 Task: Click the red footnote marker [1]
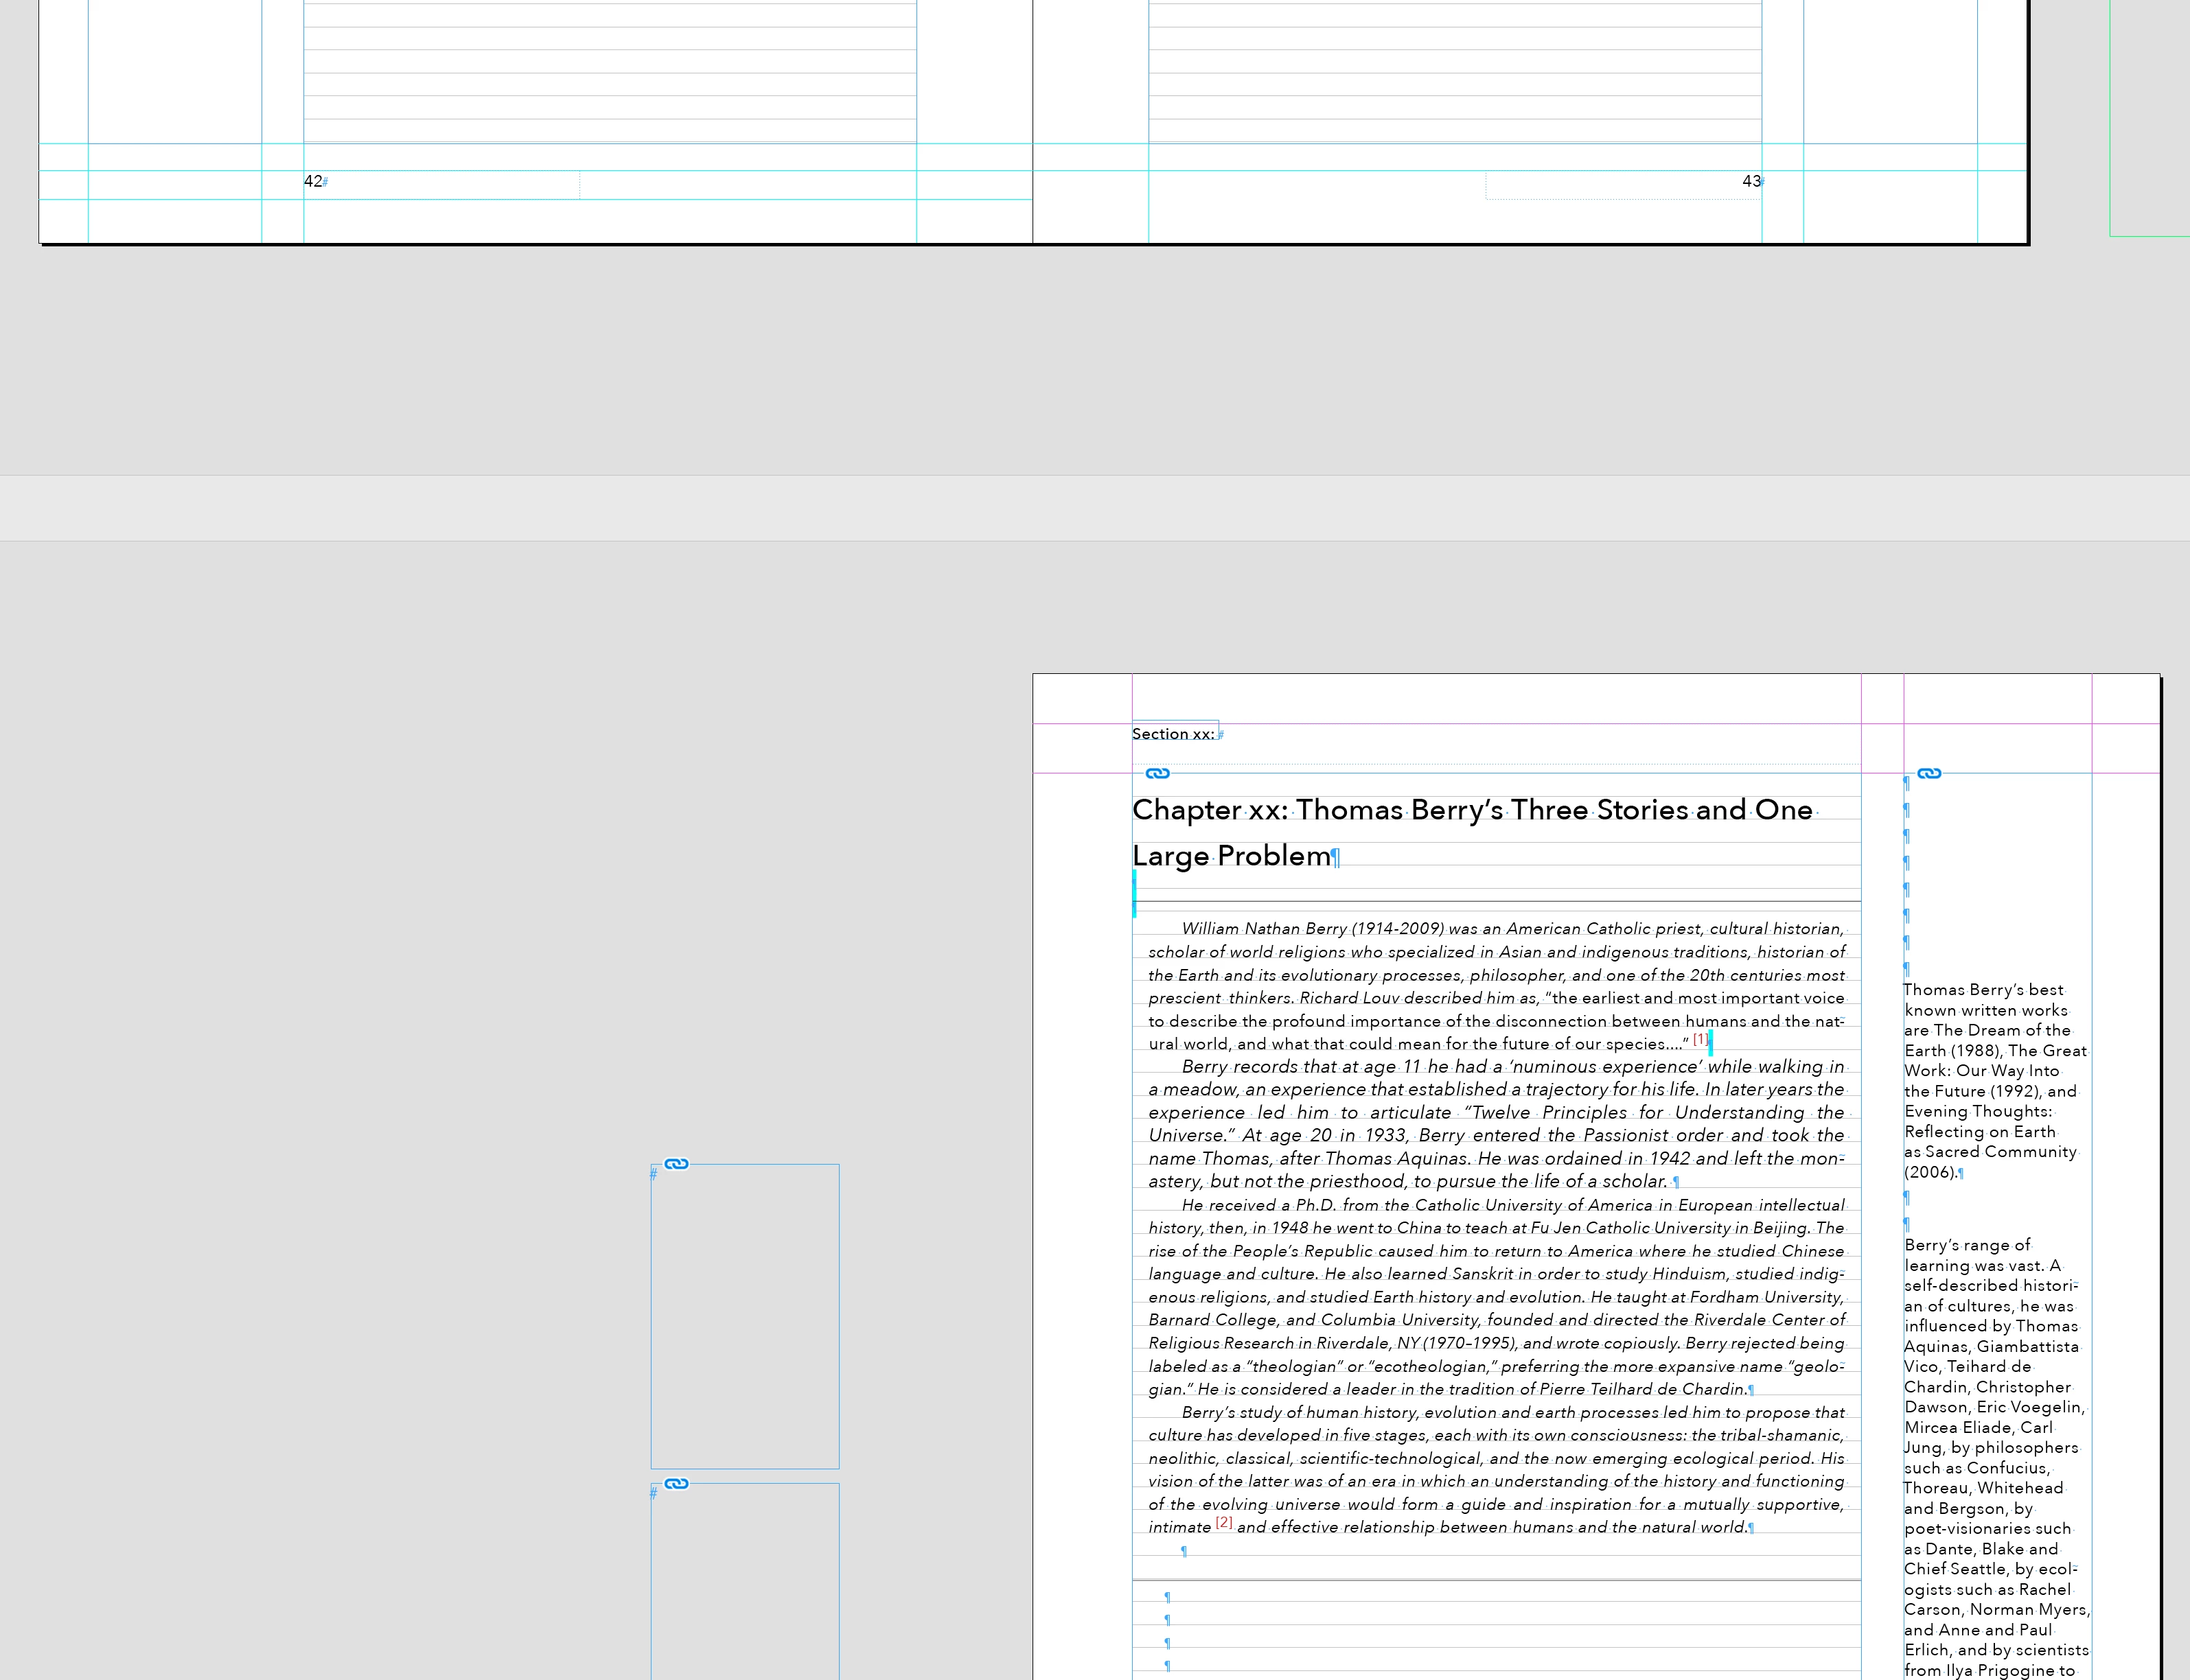(1700, 1039)
